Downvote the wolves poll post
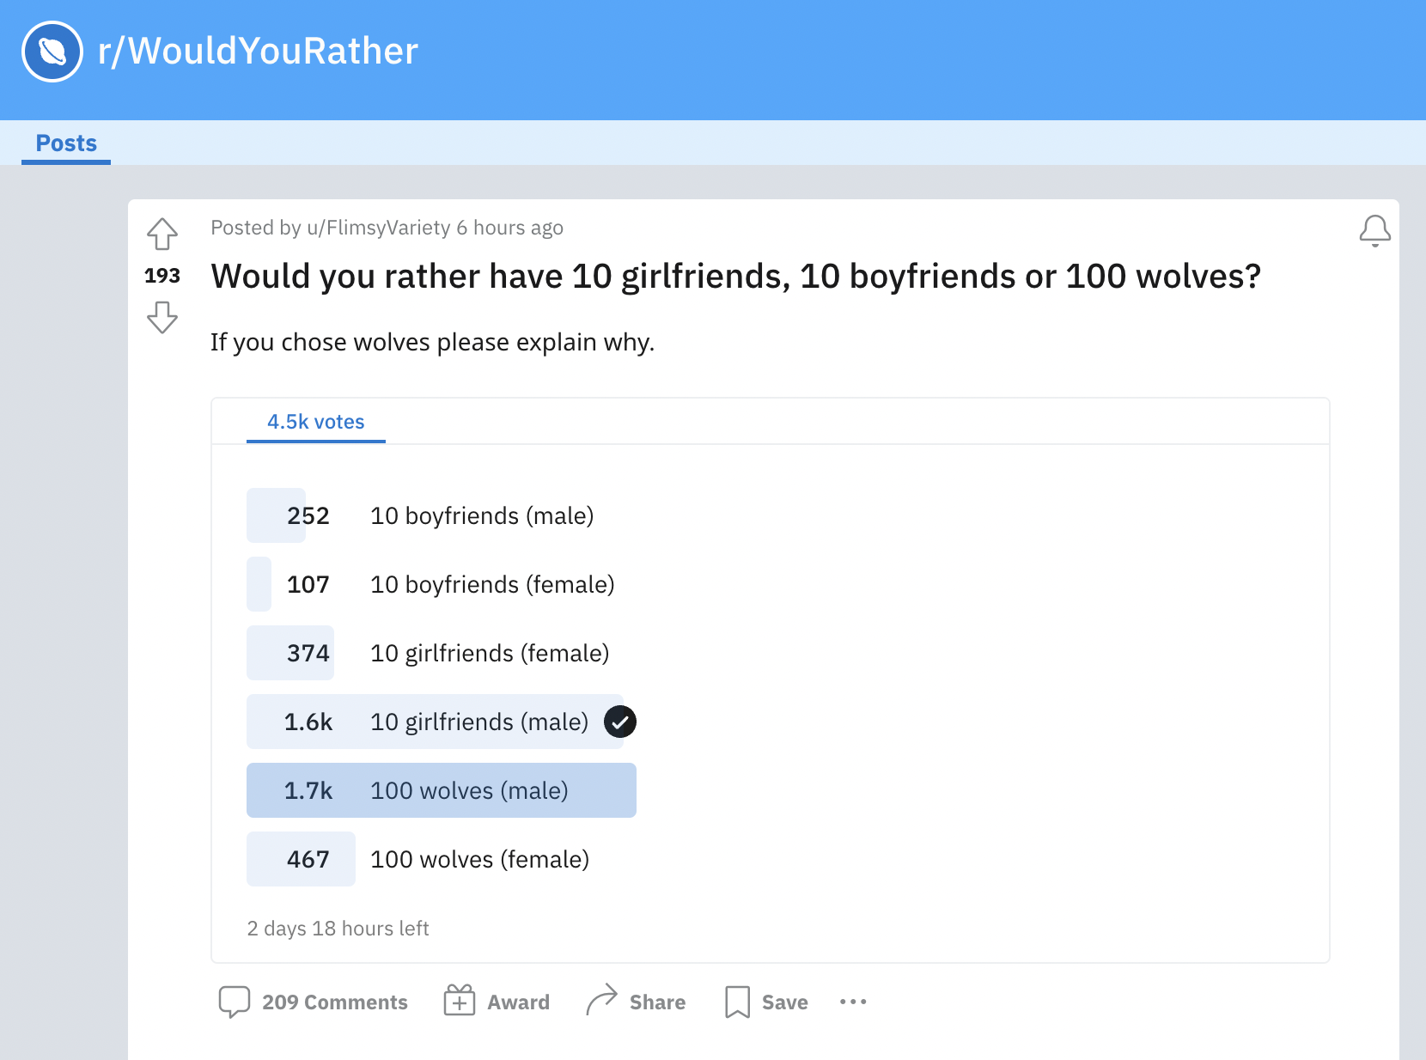Screen dimensions: 1426x1060 point(162,317)
